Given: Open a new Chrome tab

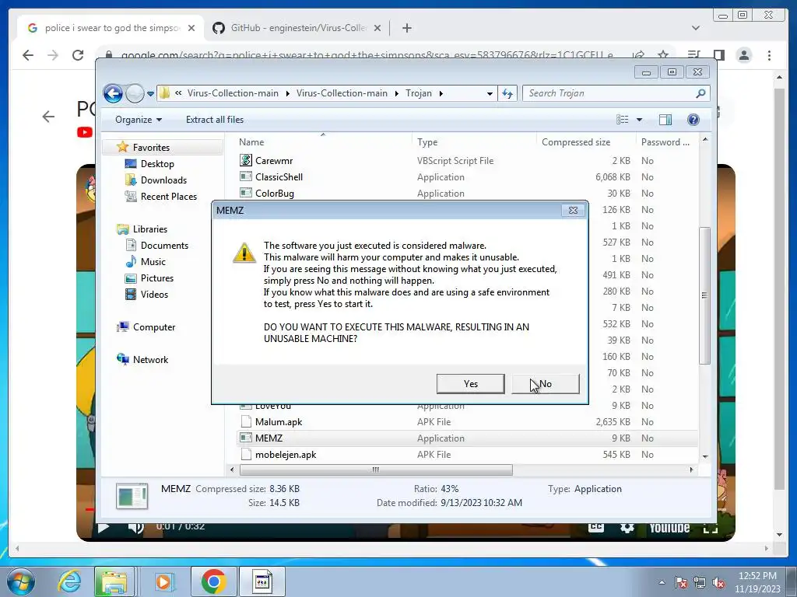Looking at the screenshot, I should pos(406,28).
